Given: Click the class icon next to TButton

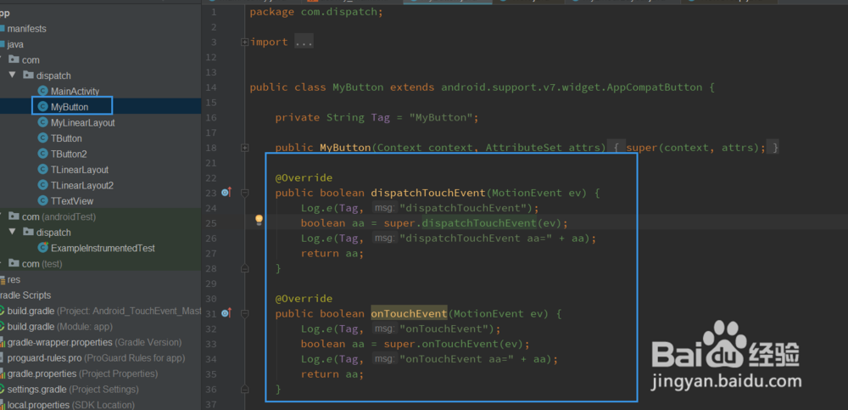Looking at the screenshot, I should point(42,138).
